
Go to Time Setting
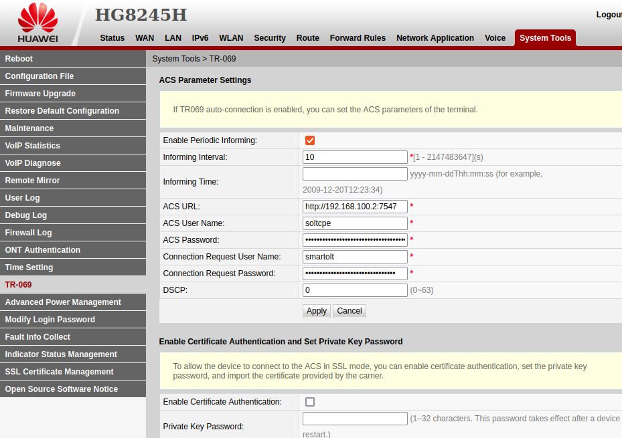73,267
